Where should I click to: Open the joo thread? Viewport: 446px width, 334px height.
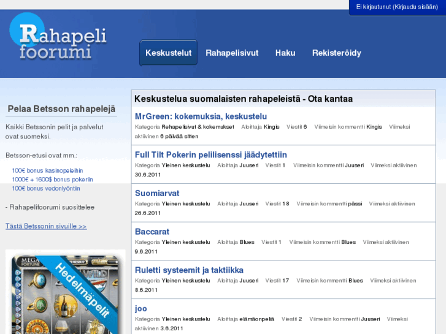pos(141,308)
